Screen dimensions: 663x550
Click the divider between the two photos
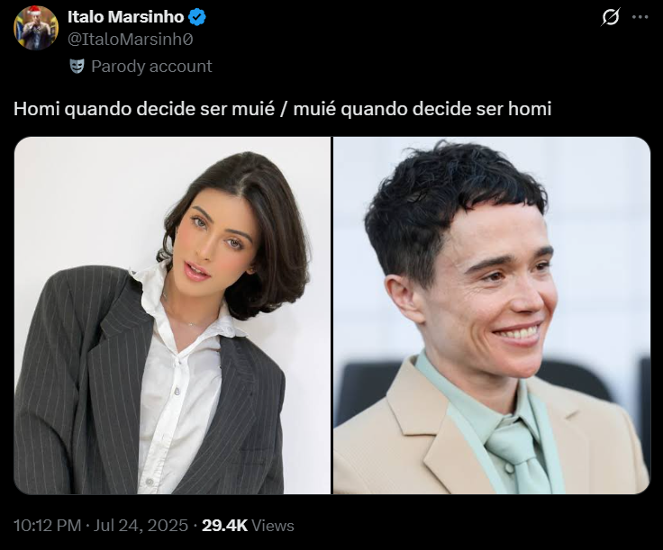[x=331, y=315]
